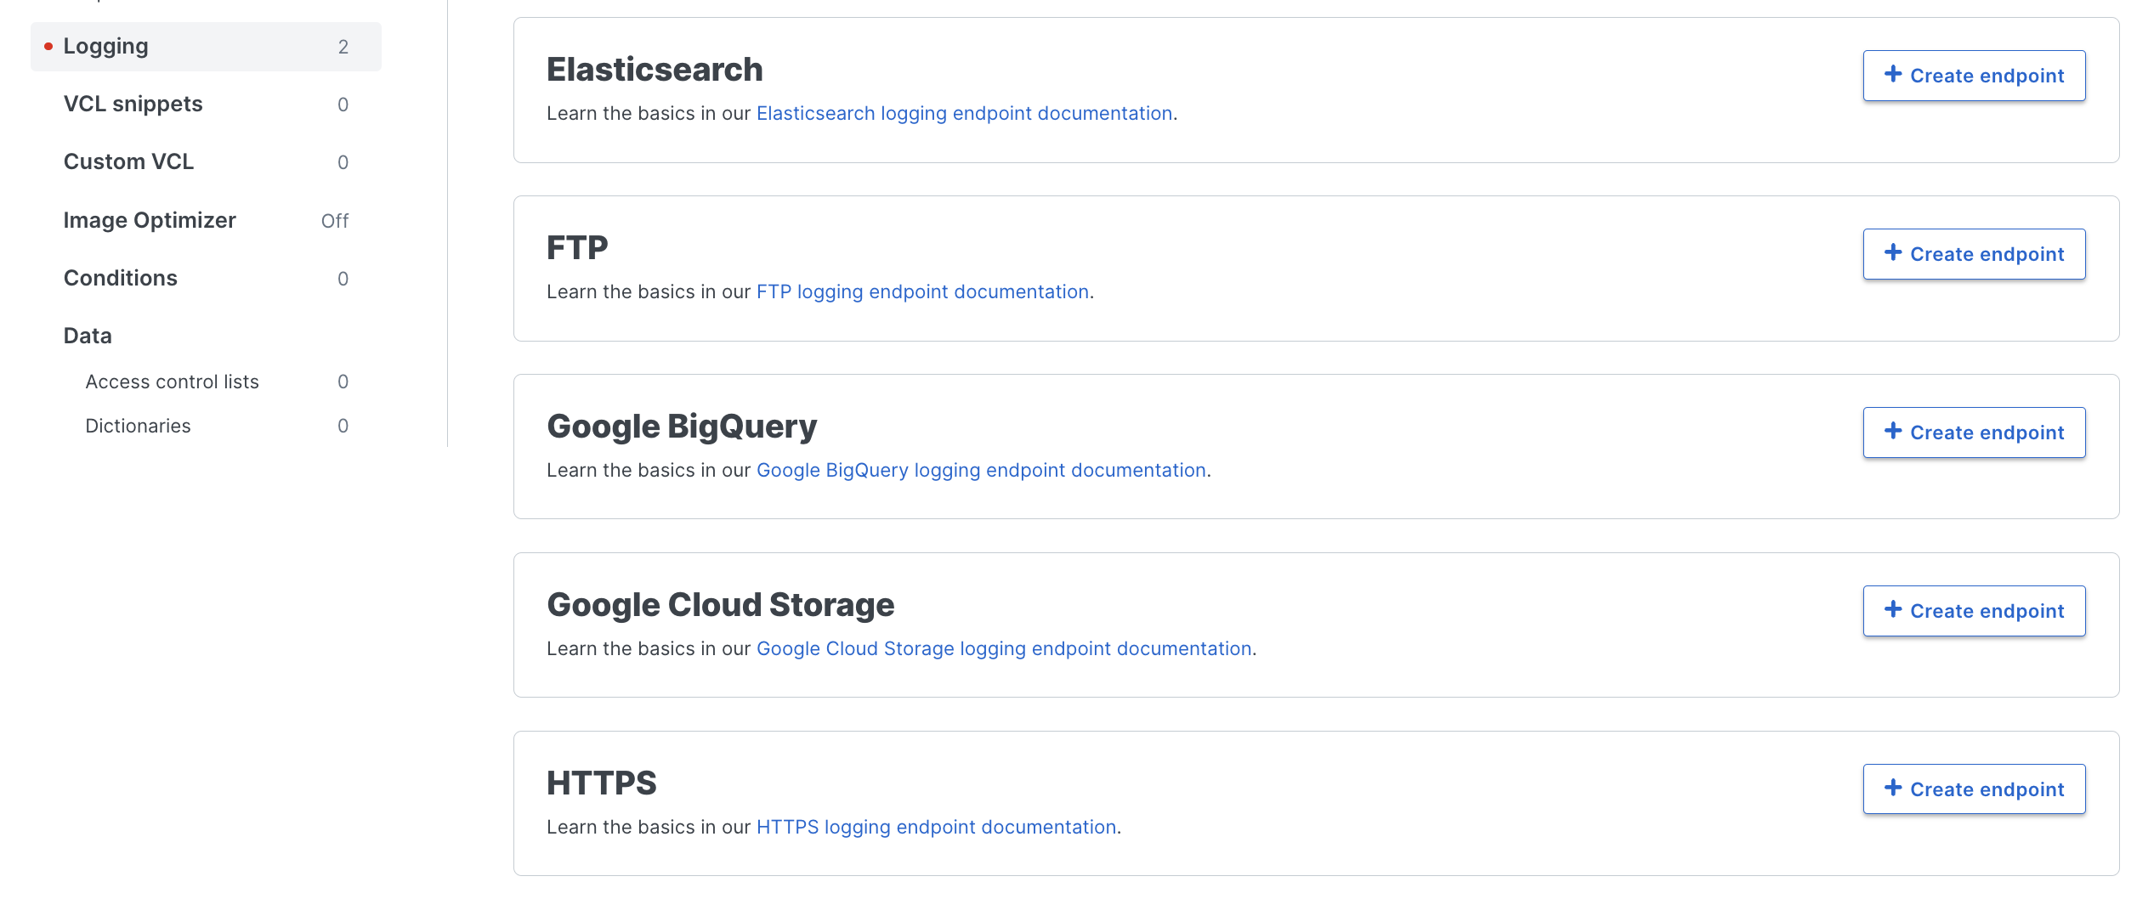Select Image Optimizer in the sidebar

click(150, 221)
